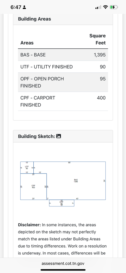The width and height of the screenshot is (126, 273).
Task: Tap the cellular signal bars icon
Action: pyautogui.click(x=98, y=7)
